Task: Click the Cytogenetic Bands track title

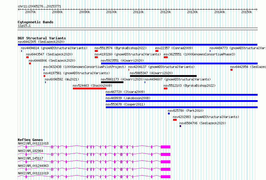Action: (36, 22)
